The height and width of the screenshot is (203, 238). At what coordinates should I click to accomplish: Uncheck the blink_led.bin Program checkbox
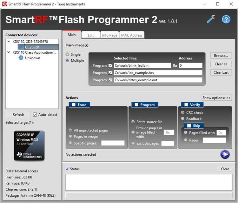click(x=110, y=65)
